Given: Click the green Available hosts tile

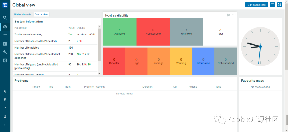Looking at the screenshot, I should [x=119, y=32].
